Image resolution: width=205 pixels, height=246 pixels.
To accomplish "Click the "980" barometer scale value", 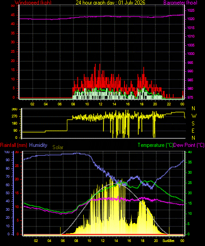I will click(190, 88).
